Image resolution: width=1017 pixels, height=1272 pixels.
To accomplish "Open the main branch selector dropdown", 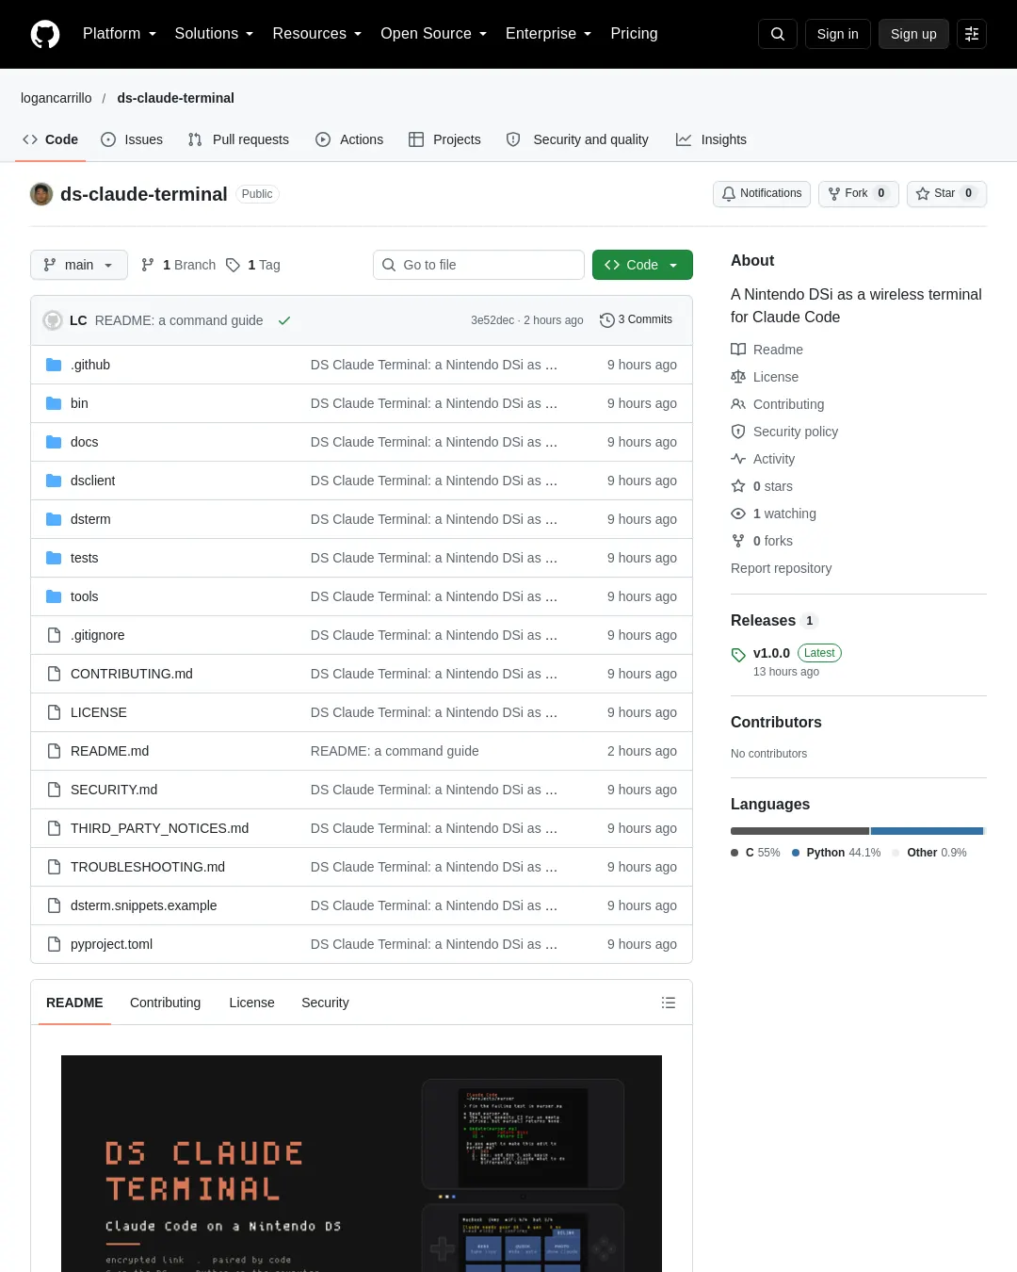I will pyautogui.click(x=79, y=265).
